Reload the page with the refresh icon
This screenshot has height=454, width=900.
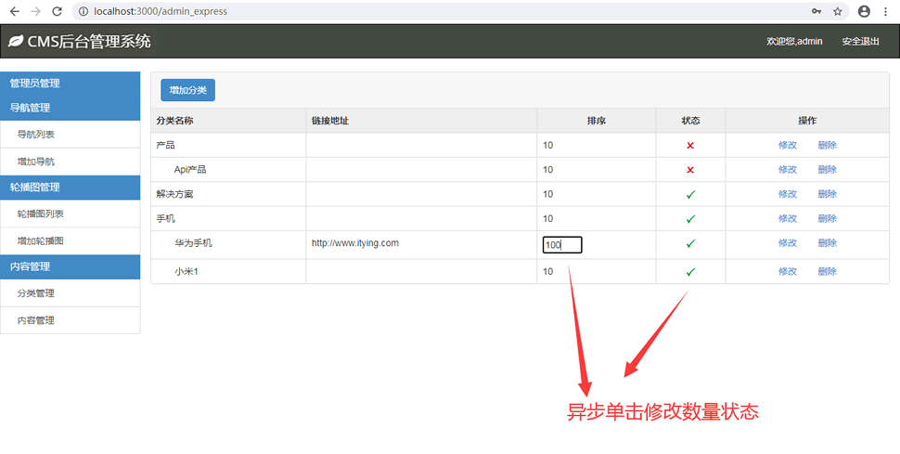point(57,11)
